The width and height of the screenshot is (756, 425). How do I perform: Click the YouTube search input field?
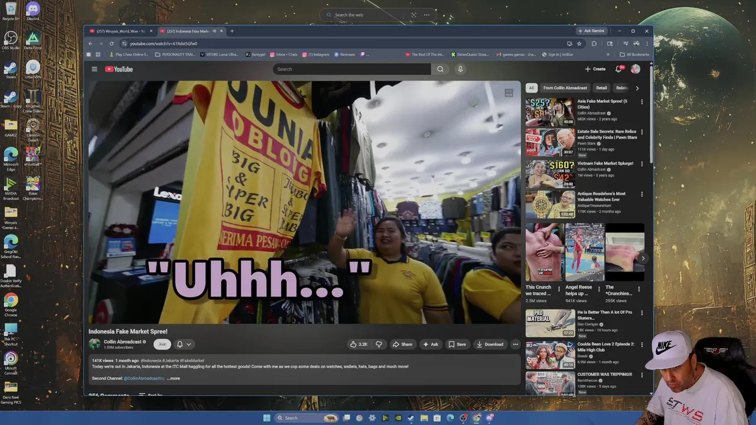tap(352, 69)
